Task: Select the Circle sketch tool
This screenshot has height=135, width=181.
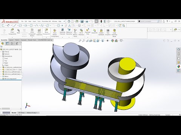Action: pyautogui.click(x=31, y=25)
